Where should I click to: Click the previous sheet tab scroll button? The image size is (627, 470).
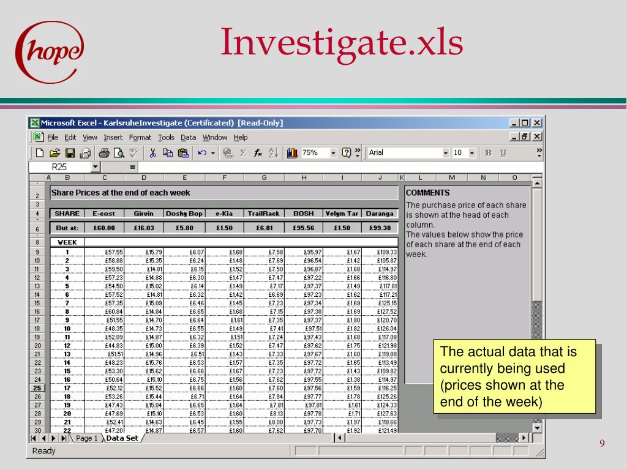[x=43, y=438]
